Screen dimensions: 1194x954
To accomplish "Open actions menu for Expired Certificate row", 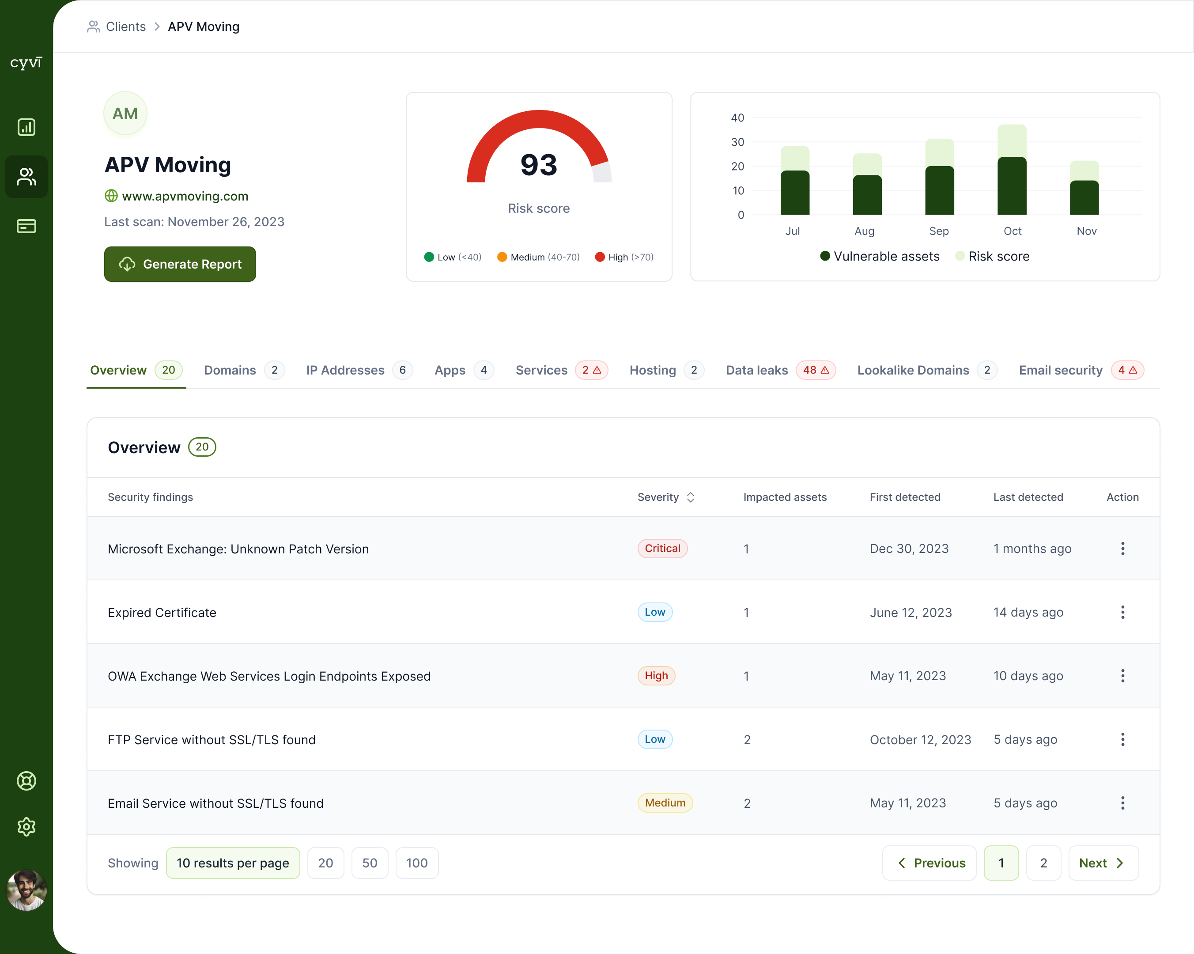I will [1122, 612].
